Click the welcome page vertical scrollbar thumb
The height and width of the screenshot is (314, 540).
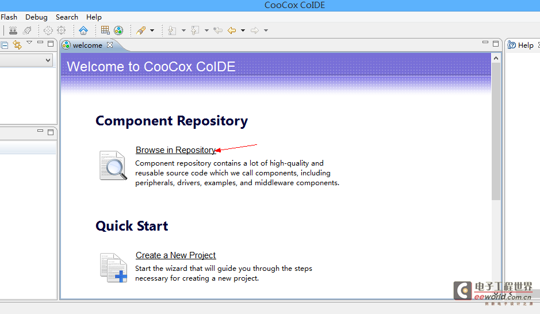pyautogui.click(x=496, y=131)
